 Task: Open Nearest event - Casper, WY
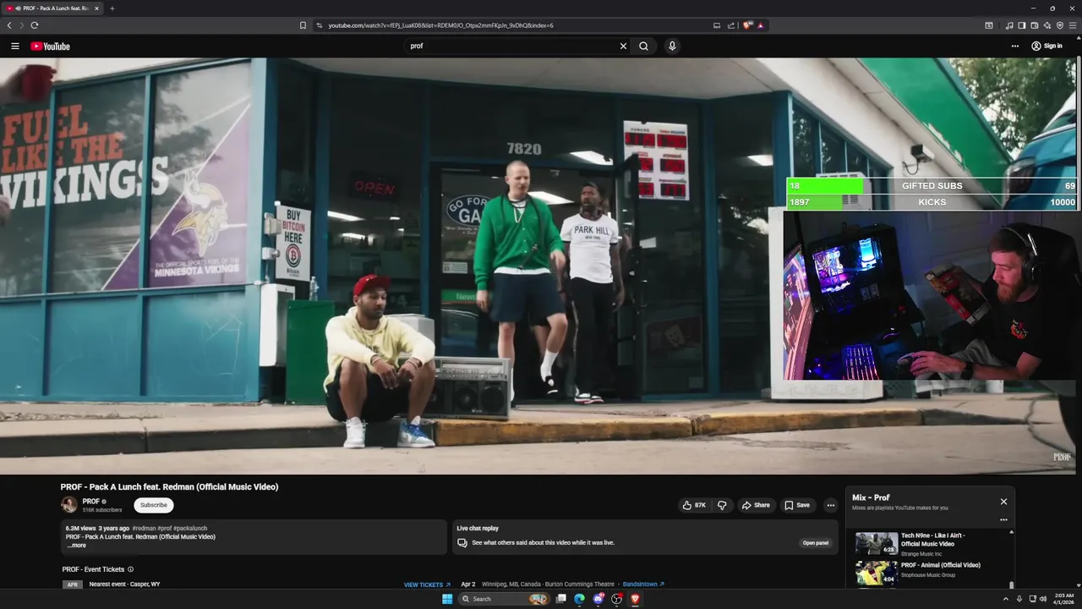[124, 584]
